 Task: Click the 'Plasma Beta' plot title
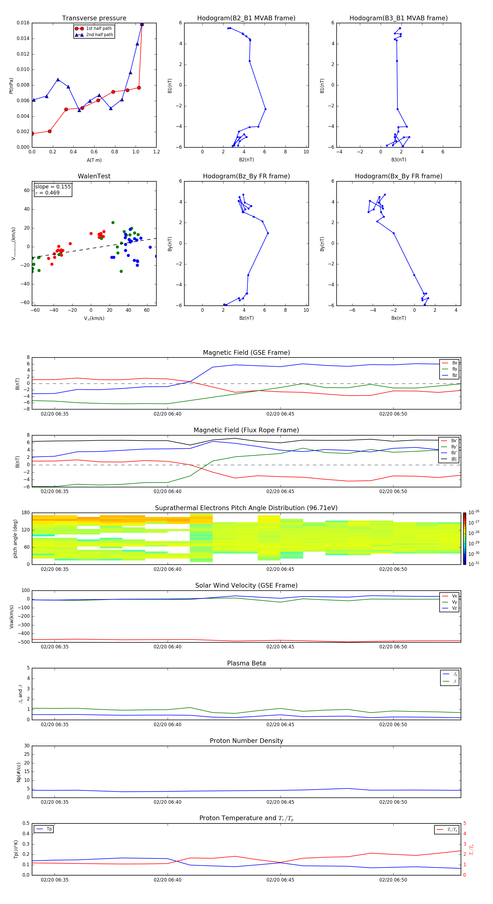[x=246, y=663]
